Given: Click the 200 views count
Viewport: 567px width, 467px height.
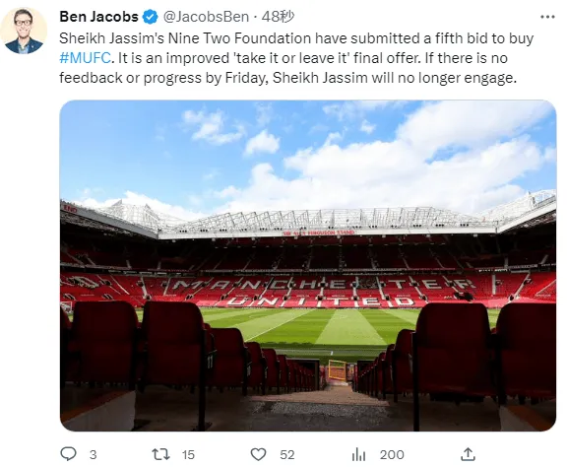Looking at the screenshot, I should pyautogui.click(x=392, y=455).
